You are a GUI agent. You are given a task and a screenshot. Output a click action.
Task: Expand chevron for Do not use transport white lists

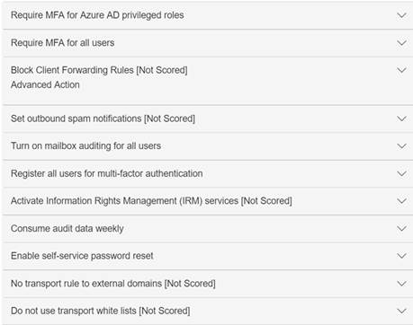(x=401, y=311)
